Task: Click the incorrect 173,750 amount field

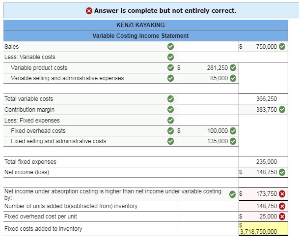Action: tap(263, 194)
